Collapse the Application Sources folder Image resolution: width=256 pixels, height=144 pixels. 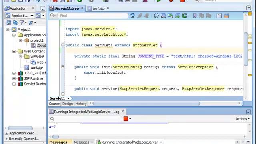(x=14, y=35)
